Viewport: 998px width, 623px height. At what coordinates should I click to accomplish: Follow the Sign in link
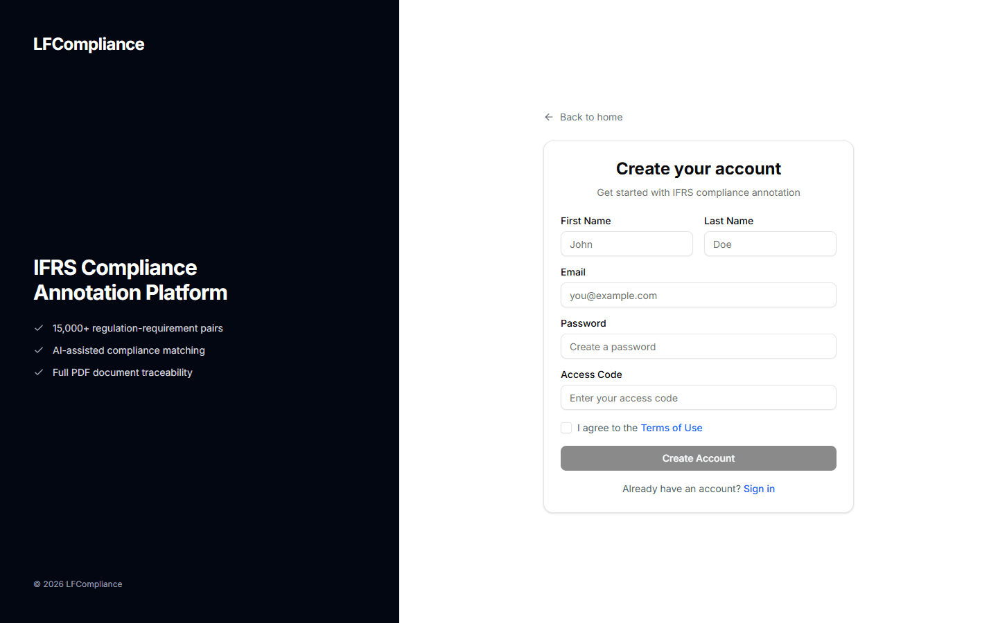coord(759,489)
